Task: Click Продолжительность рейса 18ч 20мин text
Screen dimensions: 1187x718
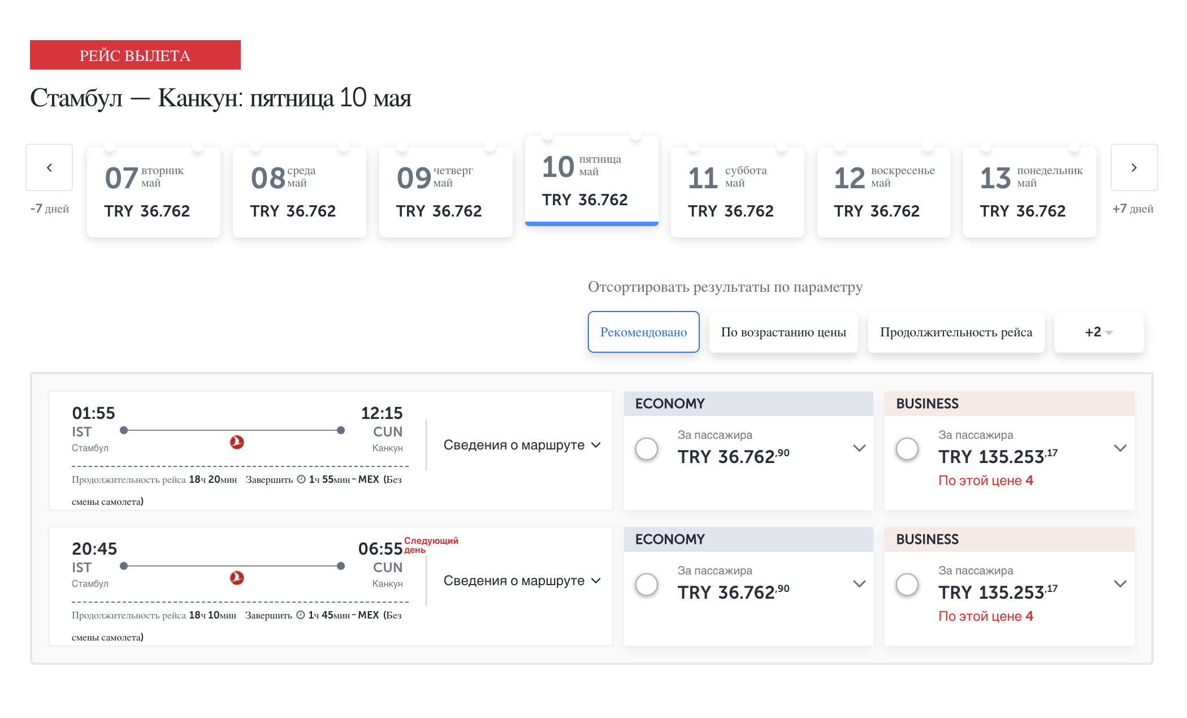Action: point(154,479)
